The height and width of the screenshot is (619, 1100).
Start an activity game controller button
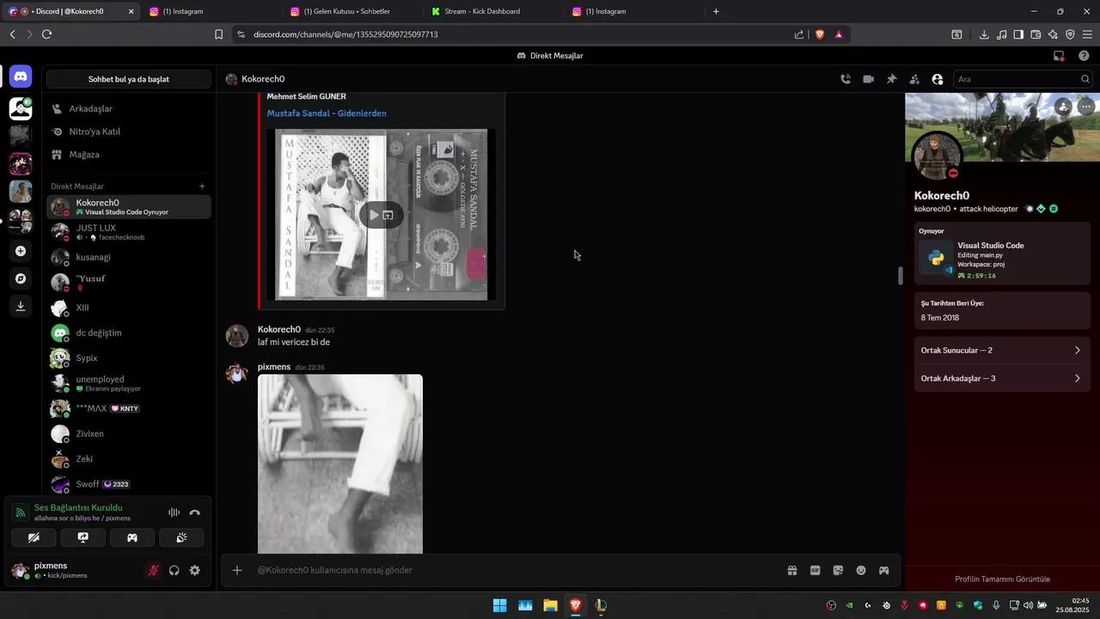click(132, 537)
